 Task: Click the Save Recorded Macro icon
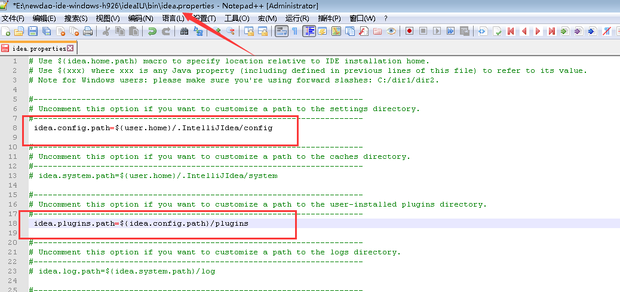[x=465, y=31]
